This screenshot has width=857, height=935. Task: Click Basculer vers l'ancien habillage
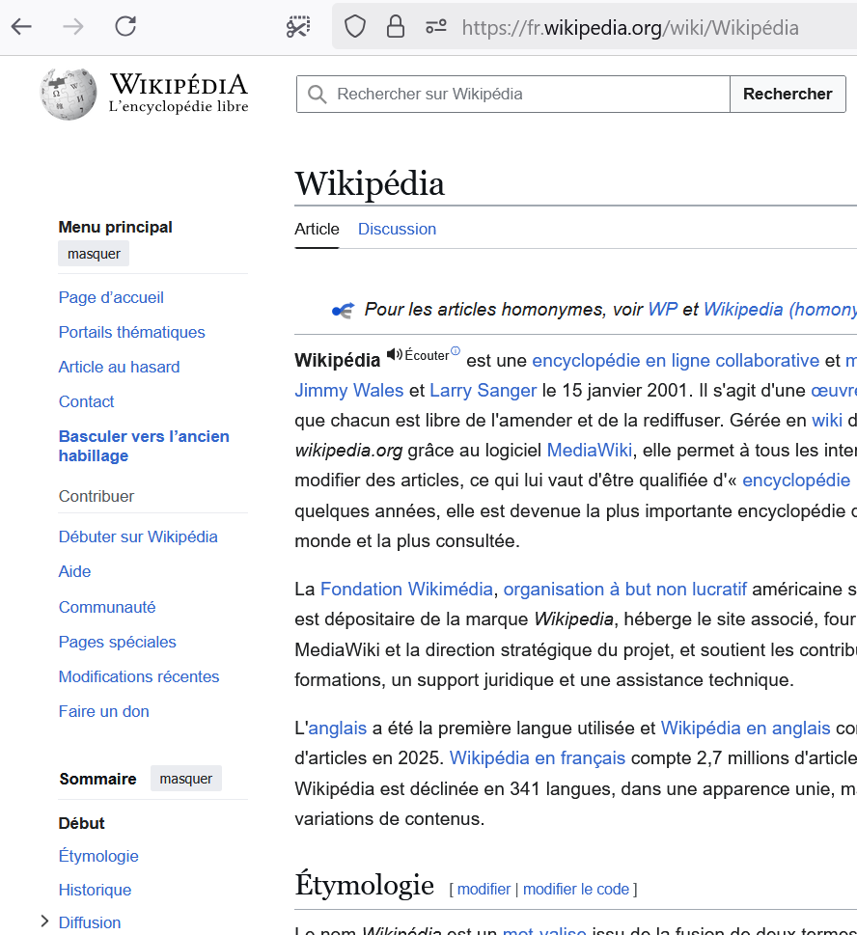[x=144, y=446]
